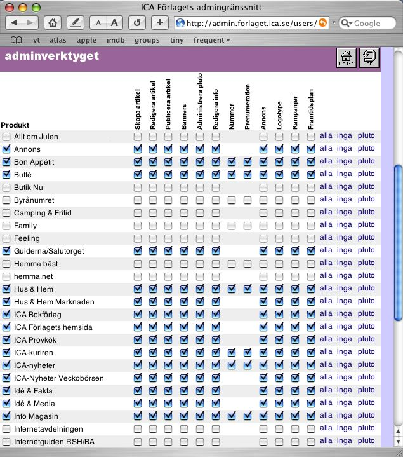The height and width of the screenshot is (457, 403).
Task: Open the Google search magnifier dropdown
Action: point(347,24)
